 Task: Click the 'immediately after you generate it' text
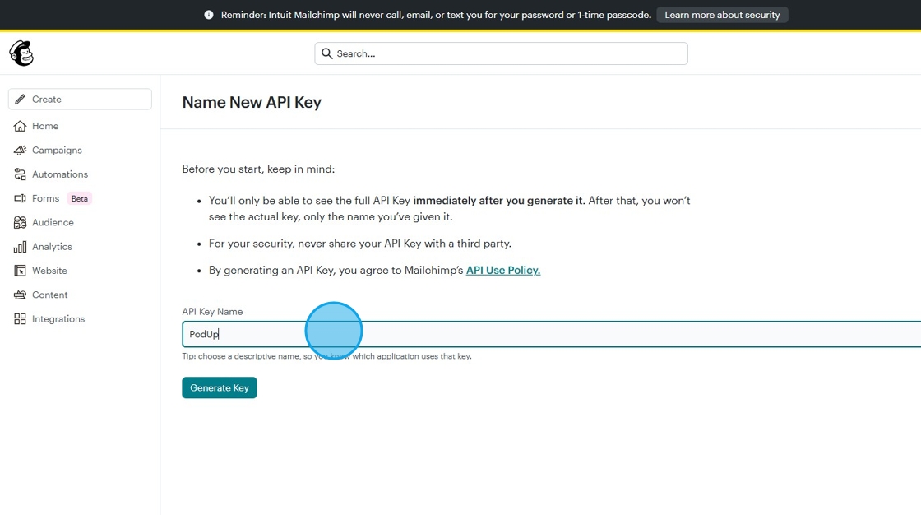[x=499, y=201]
